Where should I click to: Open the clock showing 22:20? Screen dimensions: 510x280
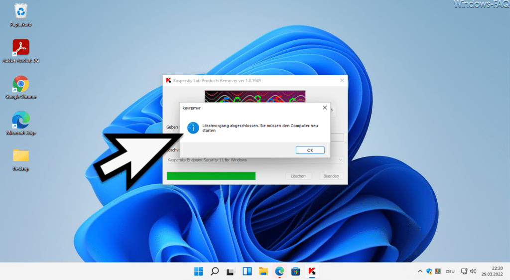pos(492,271)
